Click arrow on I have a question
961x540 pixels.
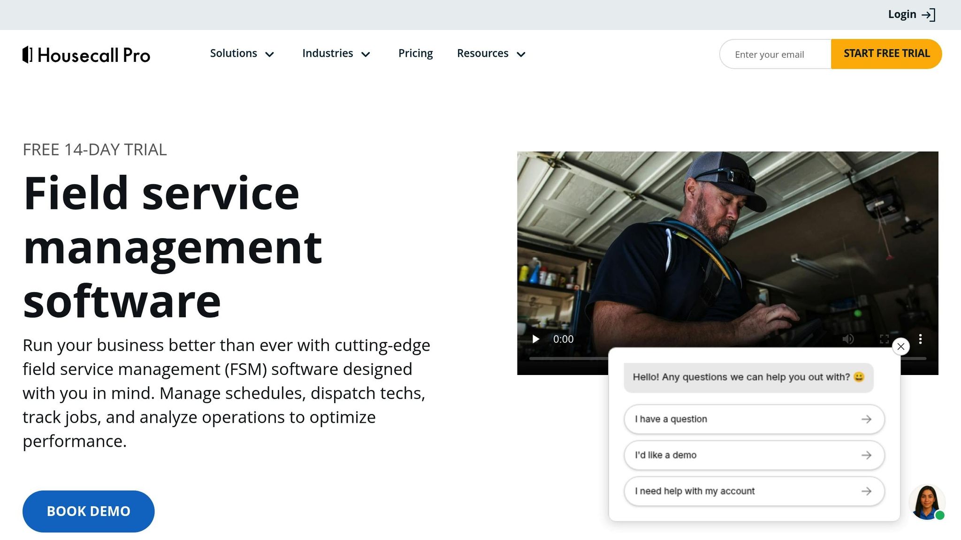click(866, 419)
